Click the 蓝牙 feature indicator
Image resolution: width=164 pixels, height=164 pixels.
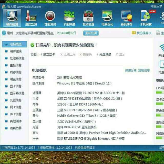click(120, 54)
